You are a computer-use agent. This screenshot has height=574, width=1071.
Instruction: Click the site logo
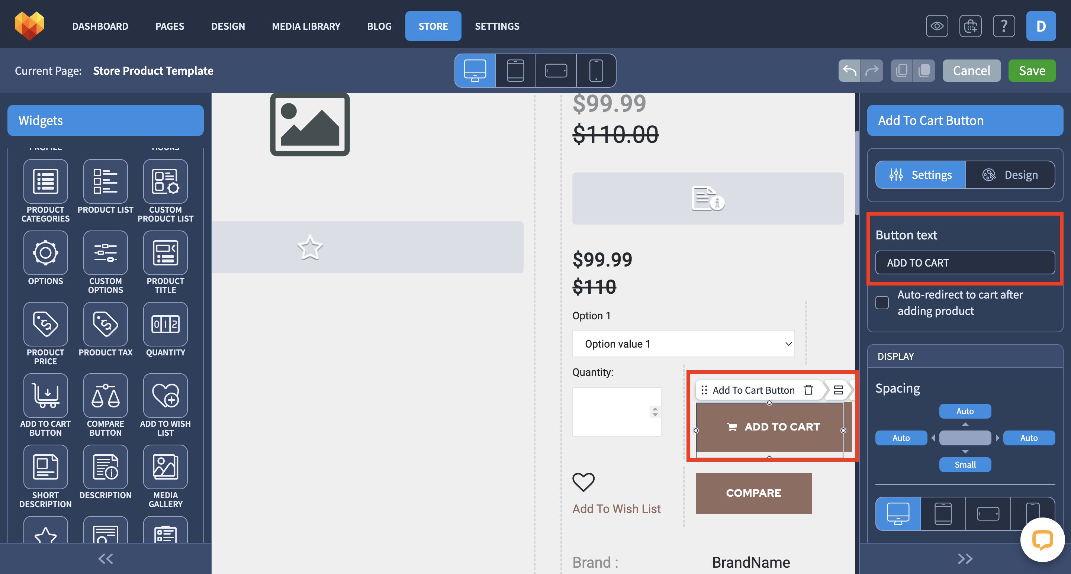point(29,26)
